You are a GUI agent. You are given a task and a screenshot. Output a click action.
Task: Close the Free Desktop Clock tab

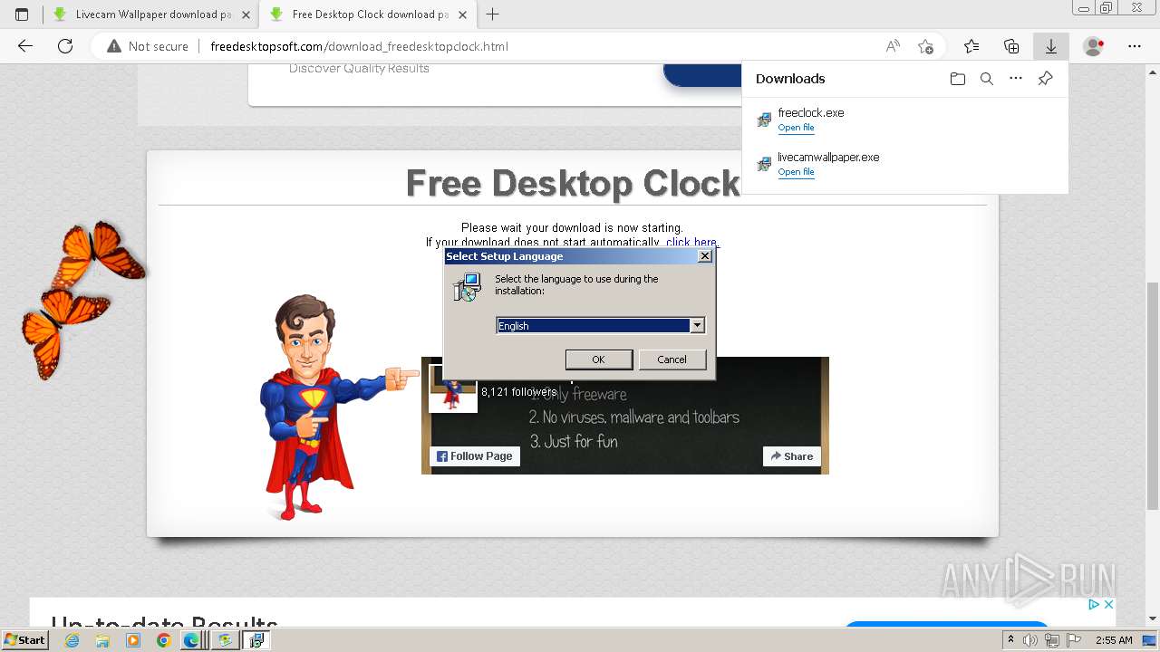[464, 14]
